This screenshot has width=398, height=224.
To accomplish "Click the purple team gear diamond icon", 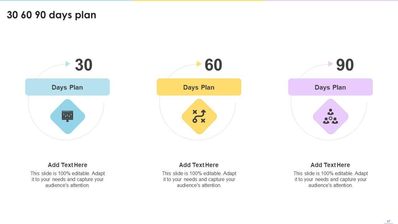I will [x=331, y=116].
